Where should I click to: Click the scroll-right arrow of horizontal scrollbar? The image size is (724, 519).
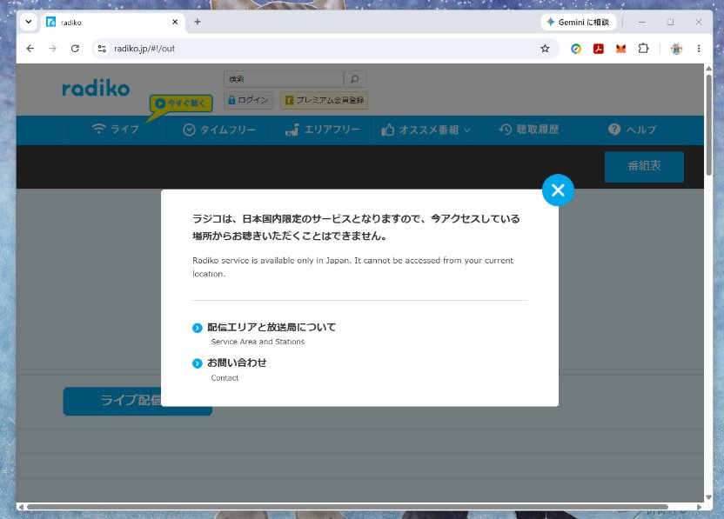point(699,507)
